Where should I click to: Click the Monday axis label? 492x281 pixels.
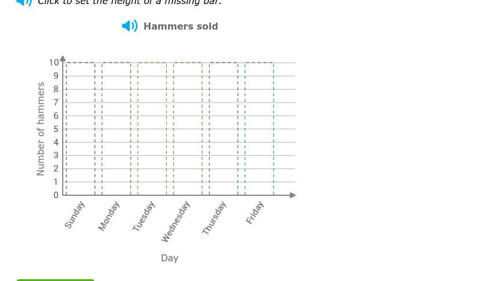(109, 216)
